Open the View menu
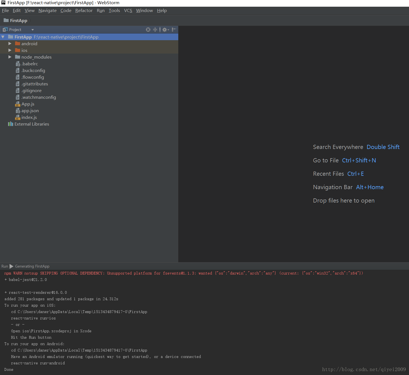409x375 pixels. pyautogui.click(x=30, y=11)
